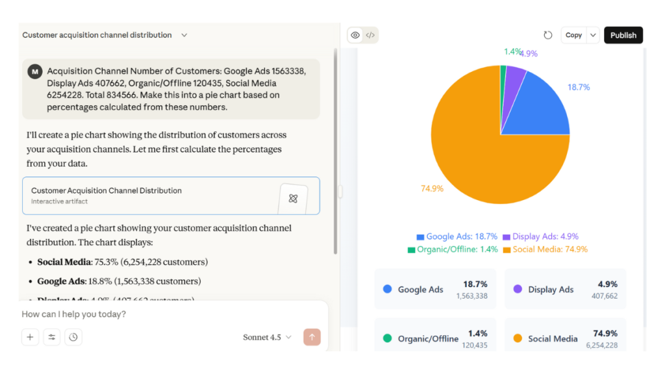
Task: Click the user avatar M icon
Action: tap(35, 71)
